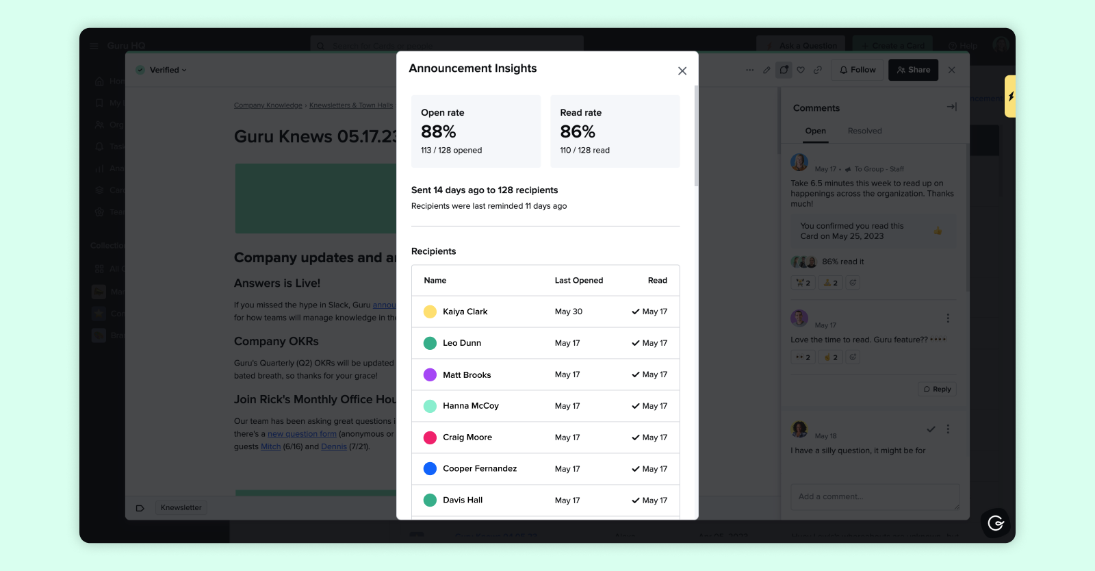The image size is (1095, 571).
Task: Click the Read column header
Action: coord(657,281)
